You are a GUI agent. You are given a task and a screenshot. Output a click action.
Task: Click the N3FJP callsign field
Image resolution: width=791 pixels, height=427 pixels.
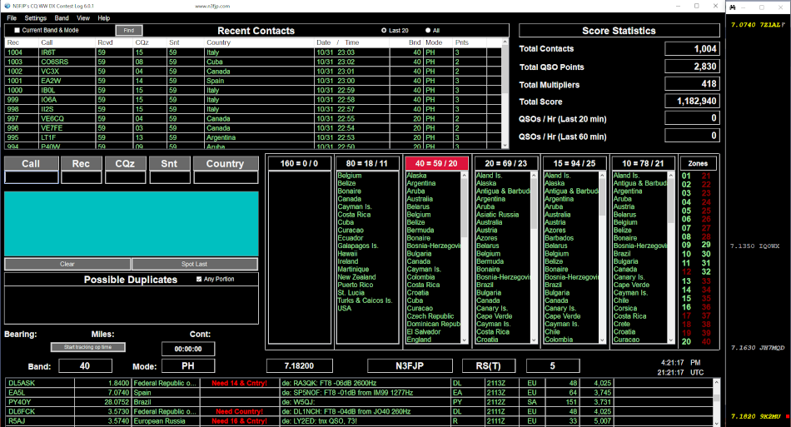410,366
